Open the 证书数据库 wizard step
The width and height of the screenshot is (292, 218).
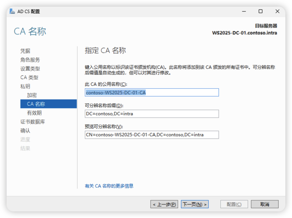coord(33,122)
